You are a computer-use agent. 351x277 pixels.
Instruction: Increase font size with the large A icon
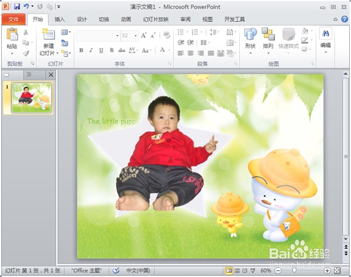point(144,36)
